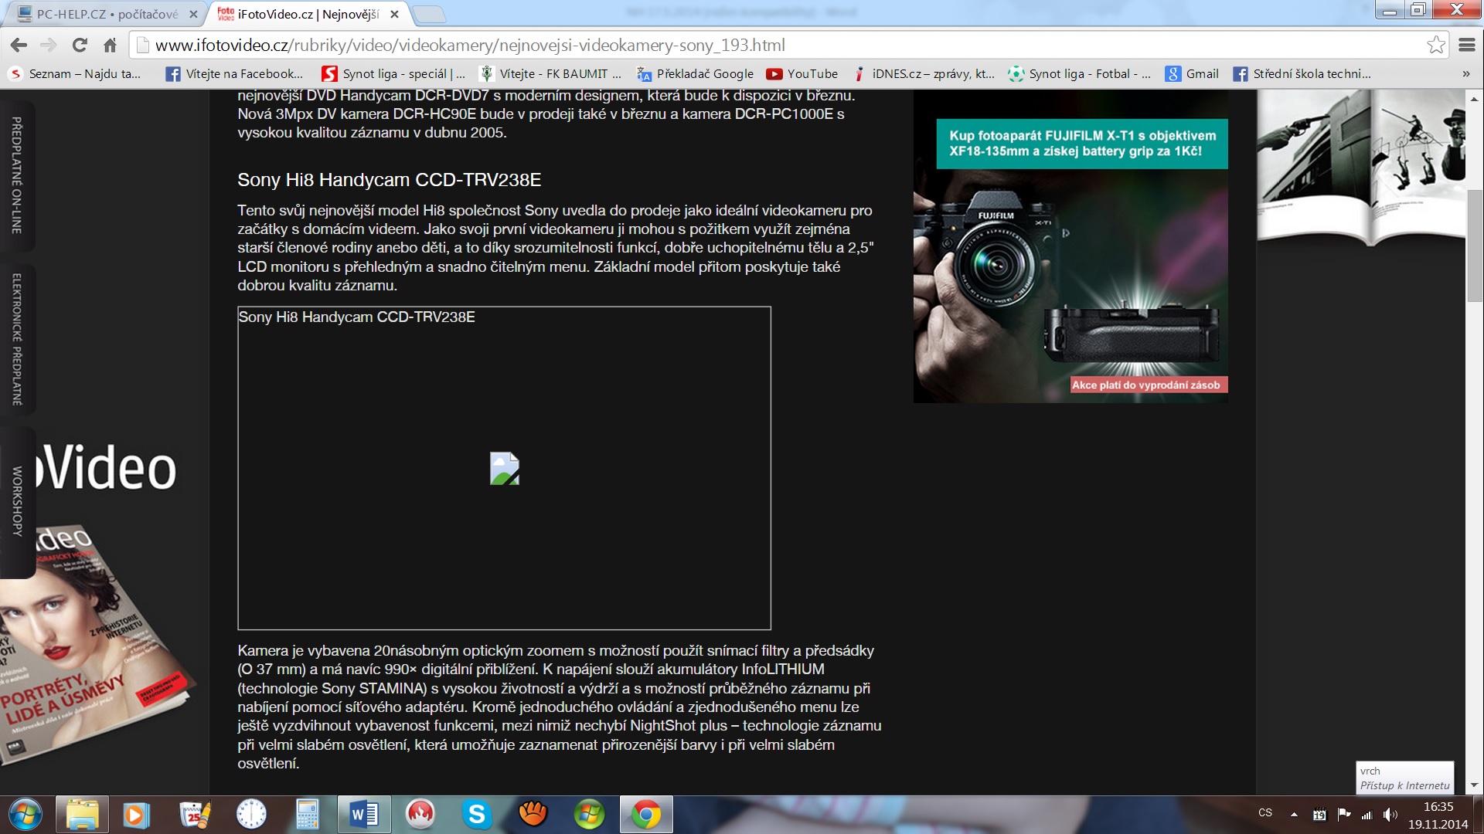This screenshot has height=834, width=1484.
Task: Open the YouTube bookmark
Action: click(802, 74)
